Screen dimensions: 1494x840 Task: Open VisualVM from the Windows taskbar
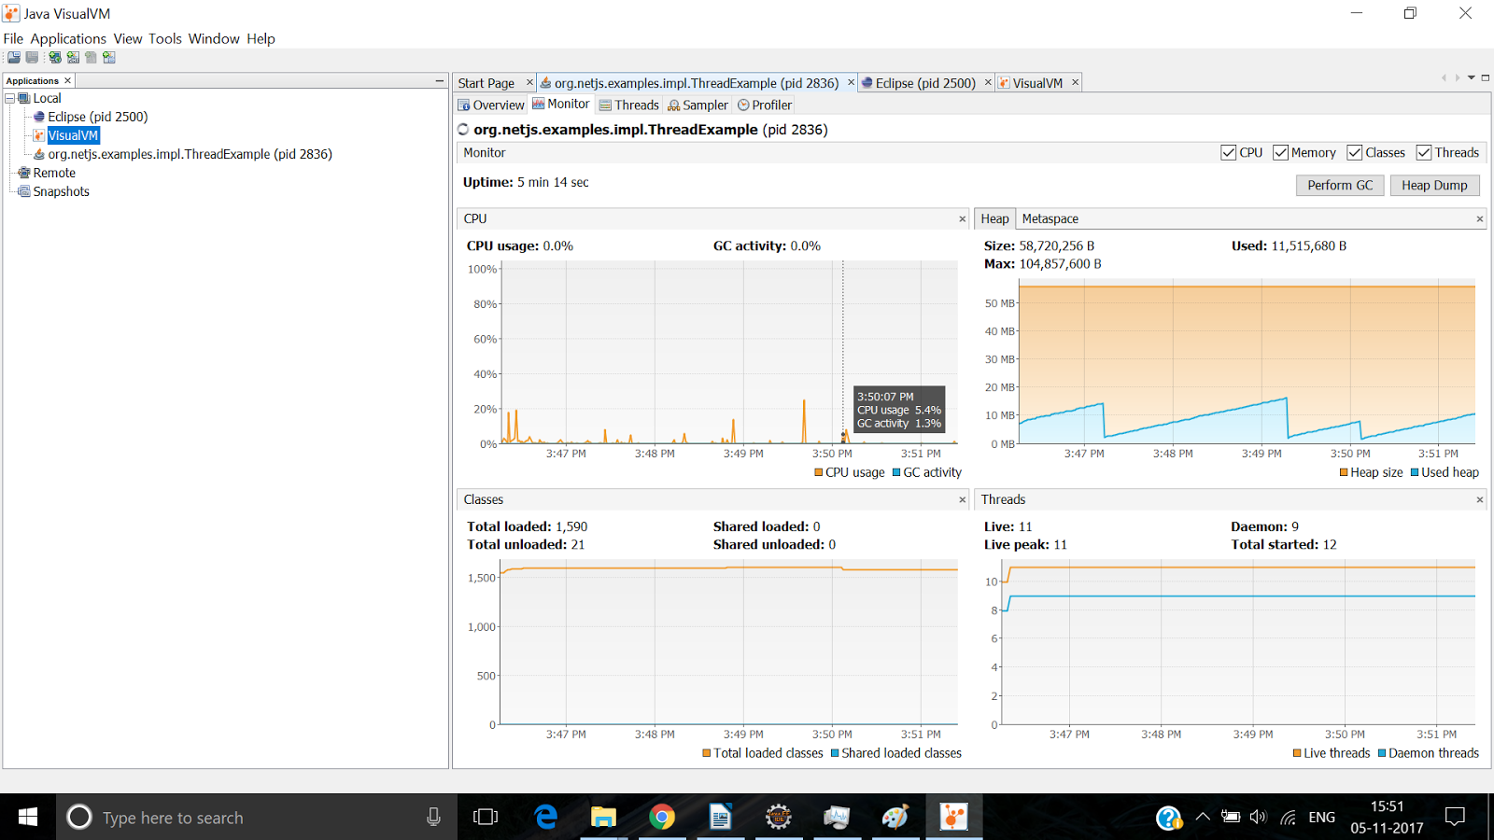pyautogui.click(x=953, y=818)
